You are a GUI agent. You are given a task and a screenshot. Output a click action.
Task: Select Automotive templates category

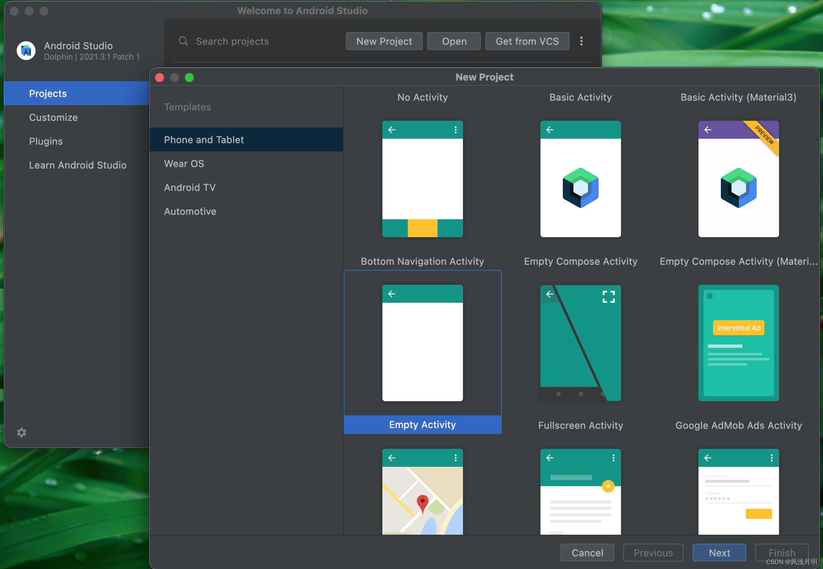click(x=246, y=211)
